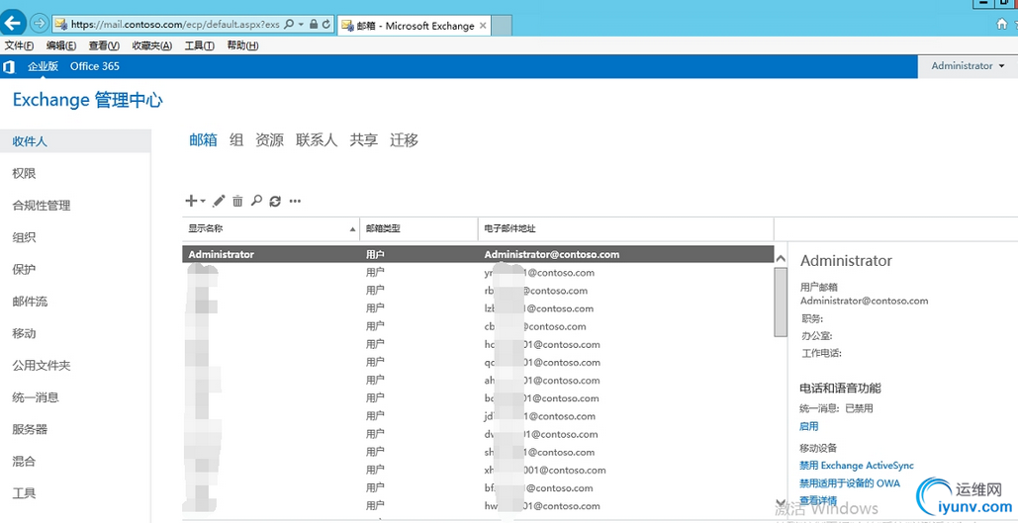Image resolution: width=1018 pixels, height=523 pixels.
Task: Select the mailbox row with email starting 'ah'
Action: point(478,381)
